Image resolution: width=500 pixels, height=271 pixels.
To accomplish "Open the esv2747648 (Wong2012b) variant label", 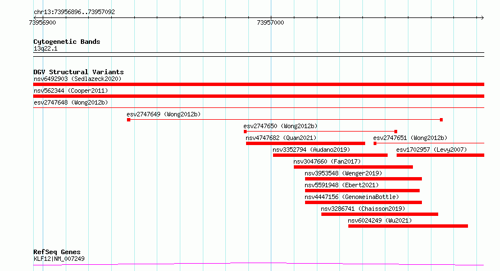I will pyautogui.click(x=71, y=102).
